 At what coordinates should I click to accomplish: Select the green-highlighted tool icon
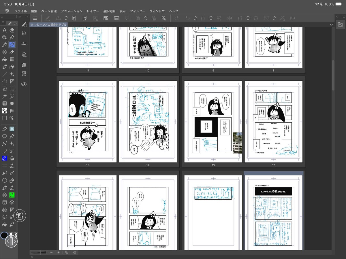click(12, 195)
